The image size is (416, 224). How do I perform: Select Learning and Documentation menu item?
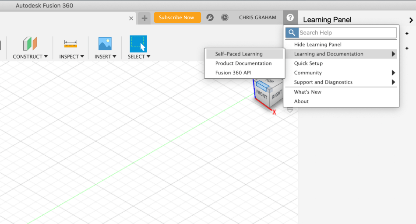point(341,54)
